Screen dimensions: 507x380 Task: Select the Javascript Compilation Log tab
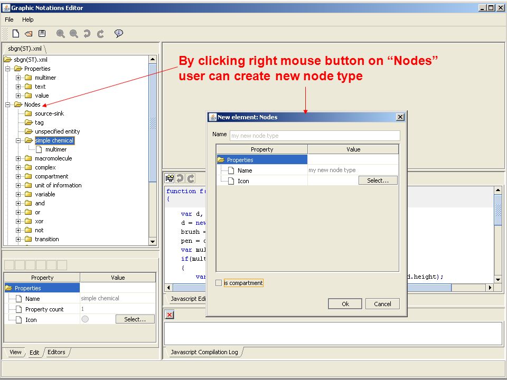tap(204, 352)
